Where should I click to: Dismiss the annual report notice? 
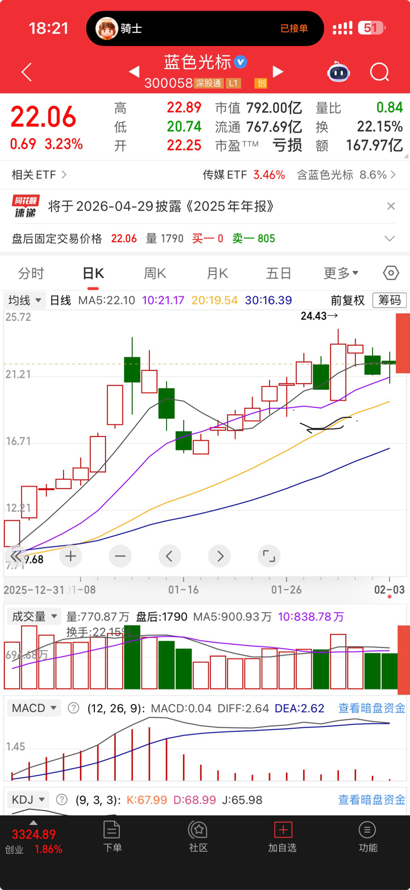[x=391, y=206]
